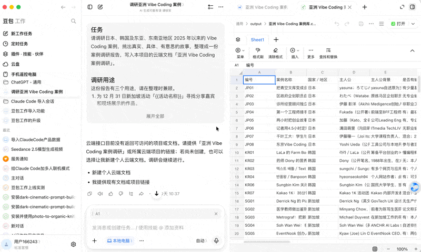Save the spreadsheet with the save icon
The height and width of the screenshot is (252, 421).
pyautogui.click(x=361, y=24)
